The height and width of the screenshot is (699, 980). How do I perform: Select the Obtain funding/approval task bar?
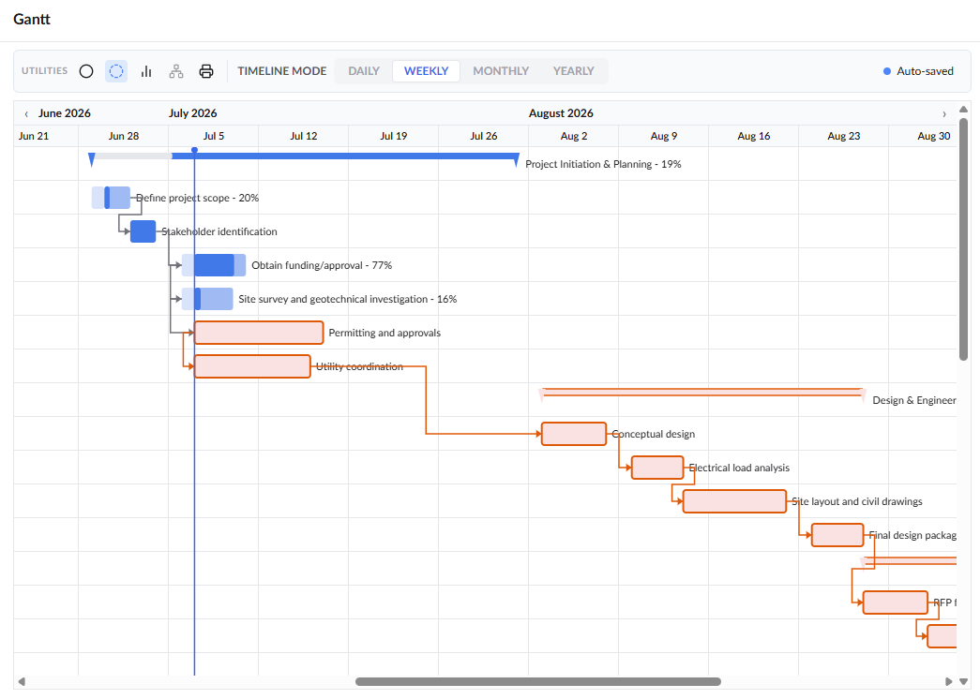(x=214, y=265)
